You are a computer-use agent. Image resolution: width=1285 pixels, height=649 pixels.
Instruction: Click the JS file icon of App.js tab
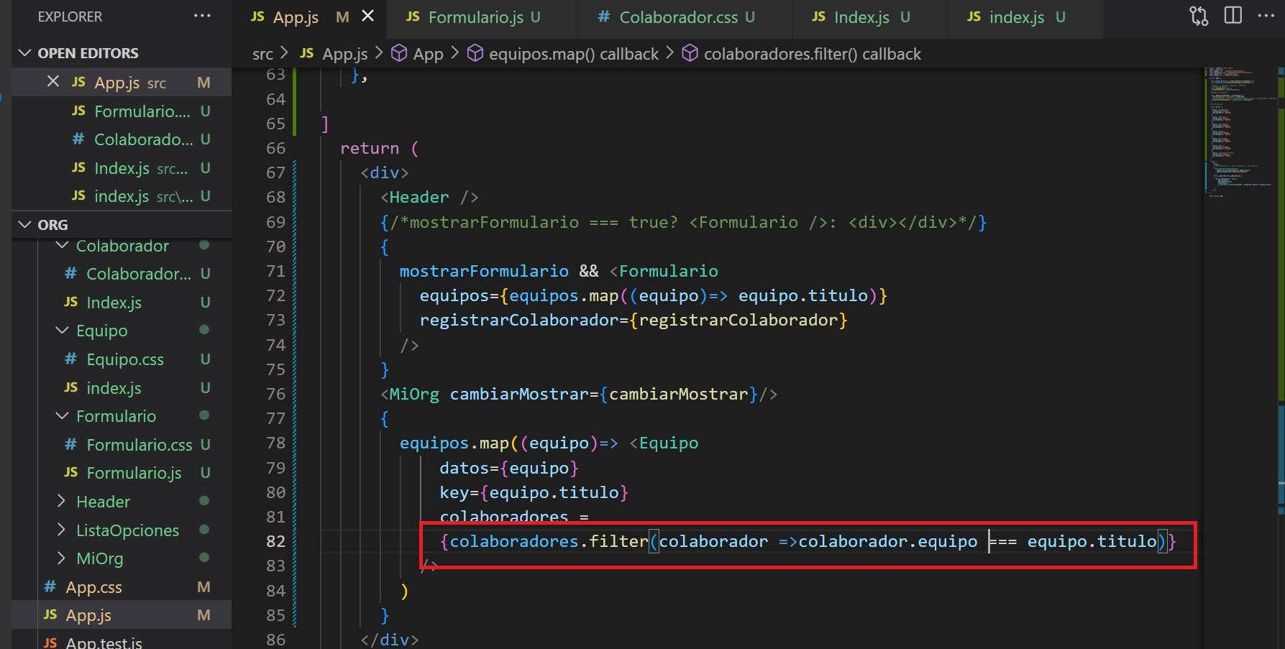[257, 17]
